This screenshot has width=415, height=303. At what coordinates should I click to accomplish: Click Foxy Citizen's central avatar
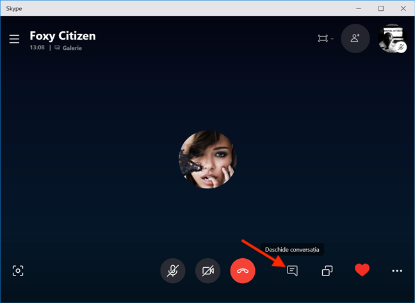(x=207, y=160)
